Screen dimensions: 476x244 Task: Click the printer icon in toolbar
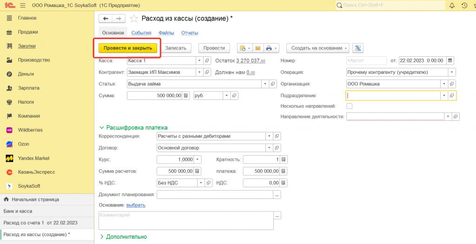coord(269,48)
